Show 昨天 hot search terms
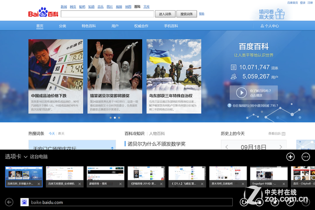This screenshot has height=210, width=315. coord(61,134)
